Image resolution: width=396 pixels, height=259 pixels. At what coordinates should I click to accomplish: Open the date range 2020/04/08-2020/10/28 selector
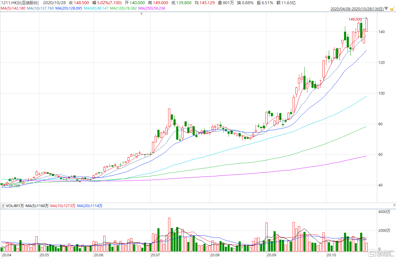coord(357,9)
